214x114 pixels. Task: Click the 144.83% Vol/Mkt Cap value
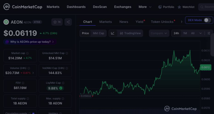55,73
